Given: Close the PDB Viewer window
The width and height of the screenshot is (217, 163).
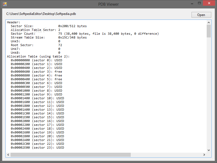Looking at the screenshot, I should pyautogui.click(x=209, y=3).
